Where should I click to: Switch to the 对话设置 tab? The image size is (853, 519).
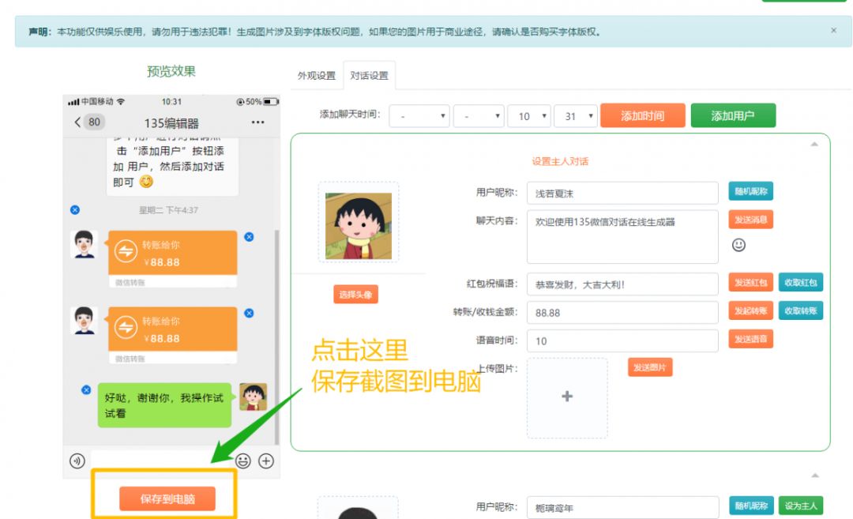[370, 76]
